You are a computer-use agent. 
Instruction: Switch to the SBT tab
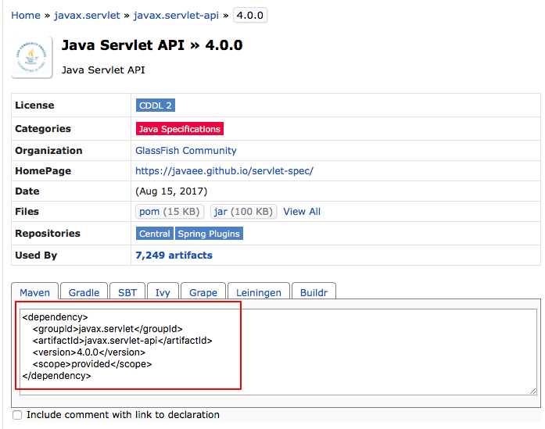tap(127, 291)
